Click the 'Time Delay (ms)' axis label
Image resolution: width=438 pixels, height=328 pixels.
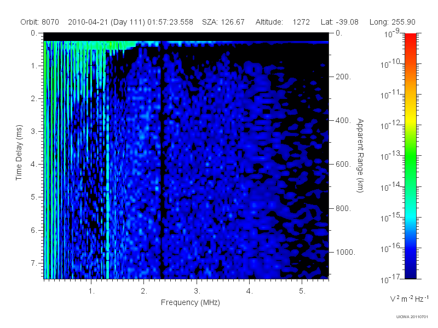click(x=19, y=153)
